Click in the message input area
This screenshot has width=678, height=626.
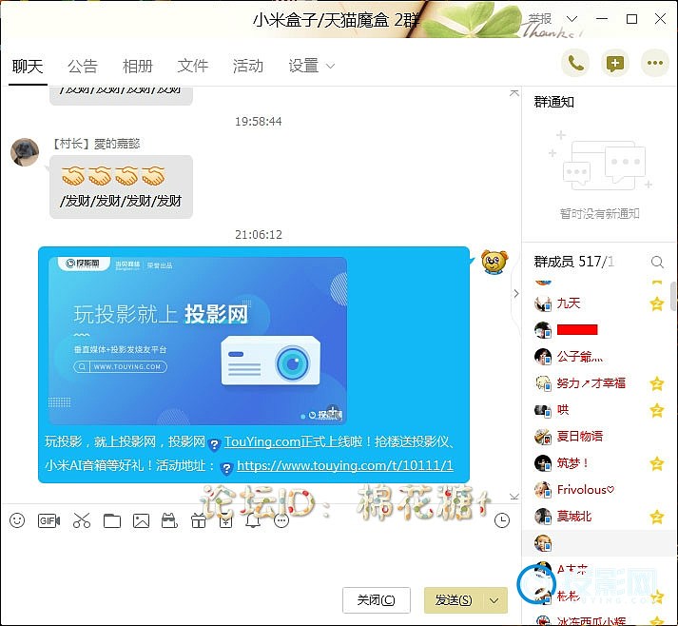tap(260, 558)
